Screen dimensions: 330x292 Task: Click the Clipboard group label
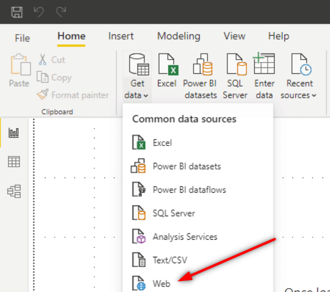click(x=57, y=112)
